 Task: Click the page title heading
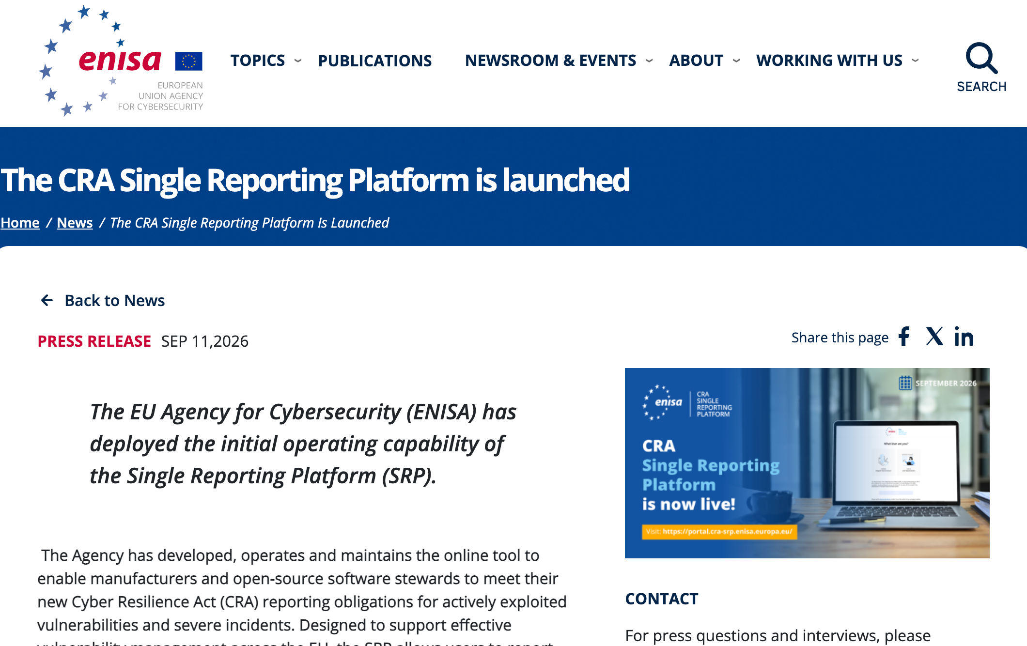[x=315, y=180]
